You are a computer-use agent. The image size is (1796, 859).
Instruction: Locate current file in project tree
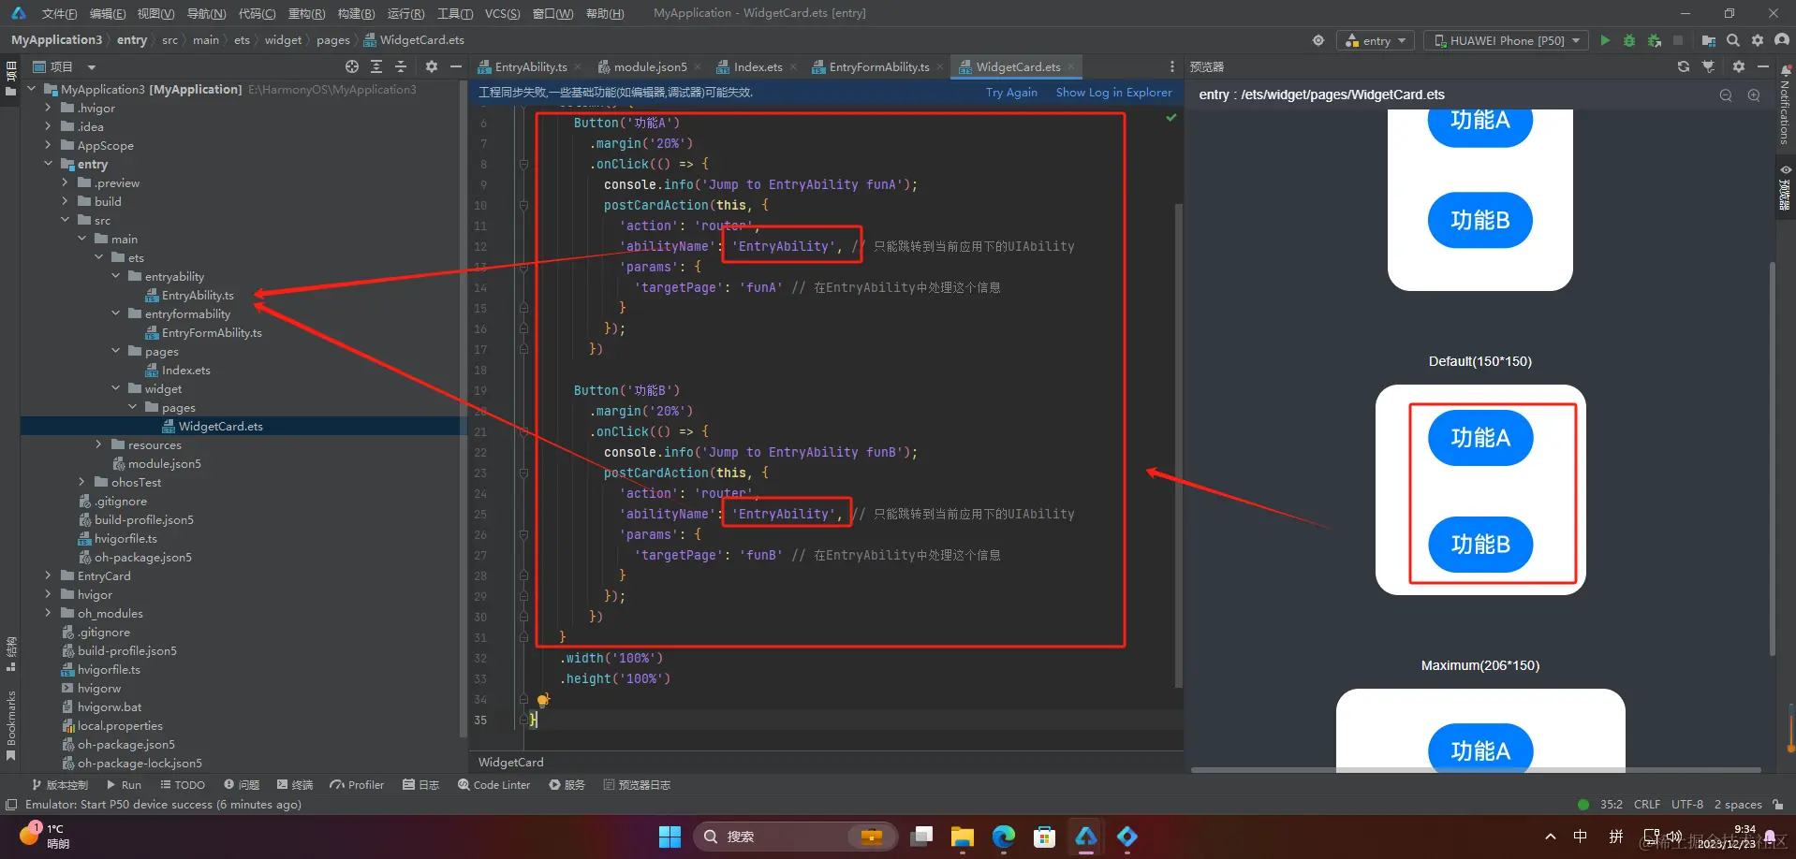click(352, 66)
